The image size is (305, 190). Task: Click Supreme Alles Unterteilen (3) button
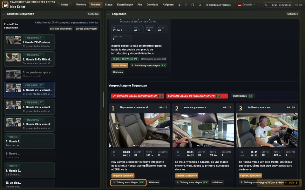[194, 96]
